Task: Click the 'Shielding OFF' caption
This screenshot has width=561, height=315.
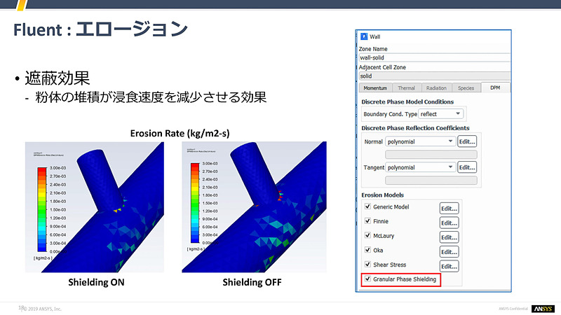Action: (x=252, y=282)
